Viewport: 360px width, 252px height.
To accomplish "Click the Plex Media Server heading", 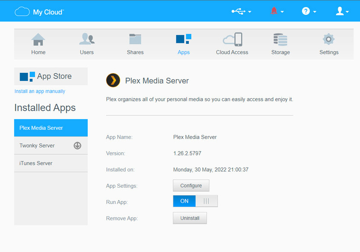I will tap(157, 81).
